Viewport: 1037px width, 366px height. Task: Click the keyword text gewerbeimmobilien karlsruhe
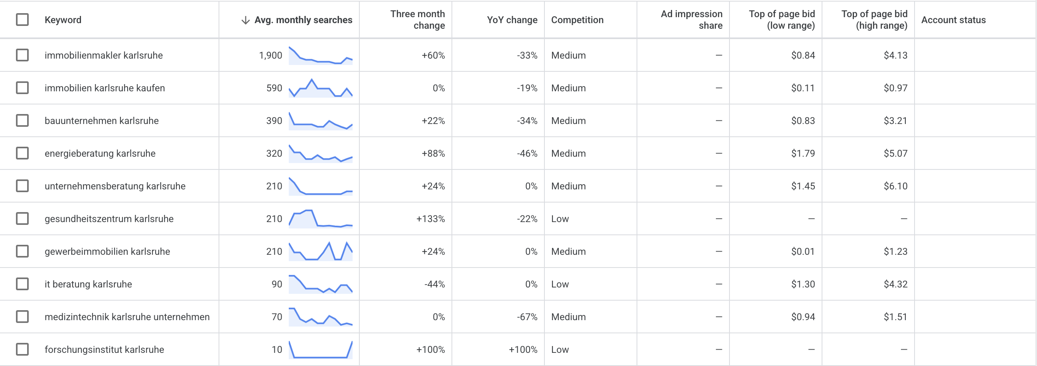[x=107, y=252]
